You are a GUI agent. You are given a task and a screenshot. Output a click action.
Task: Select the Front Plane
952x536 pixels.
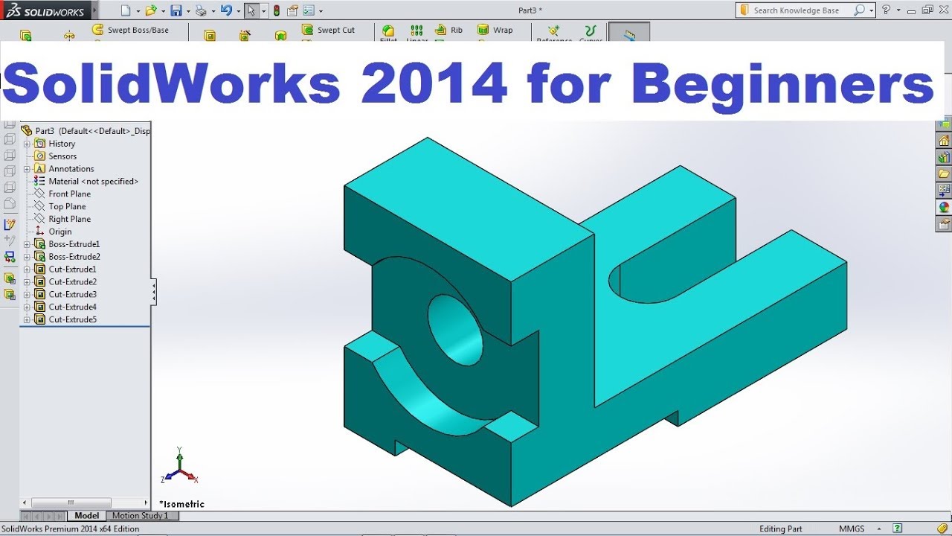[x=62, y=194]
